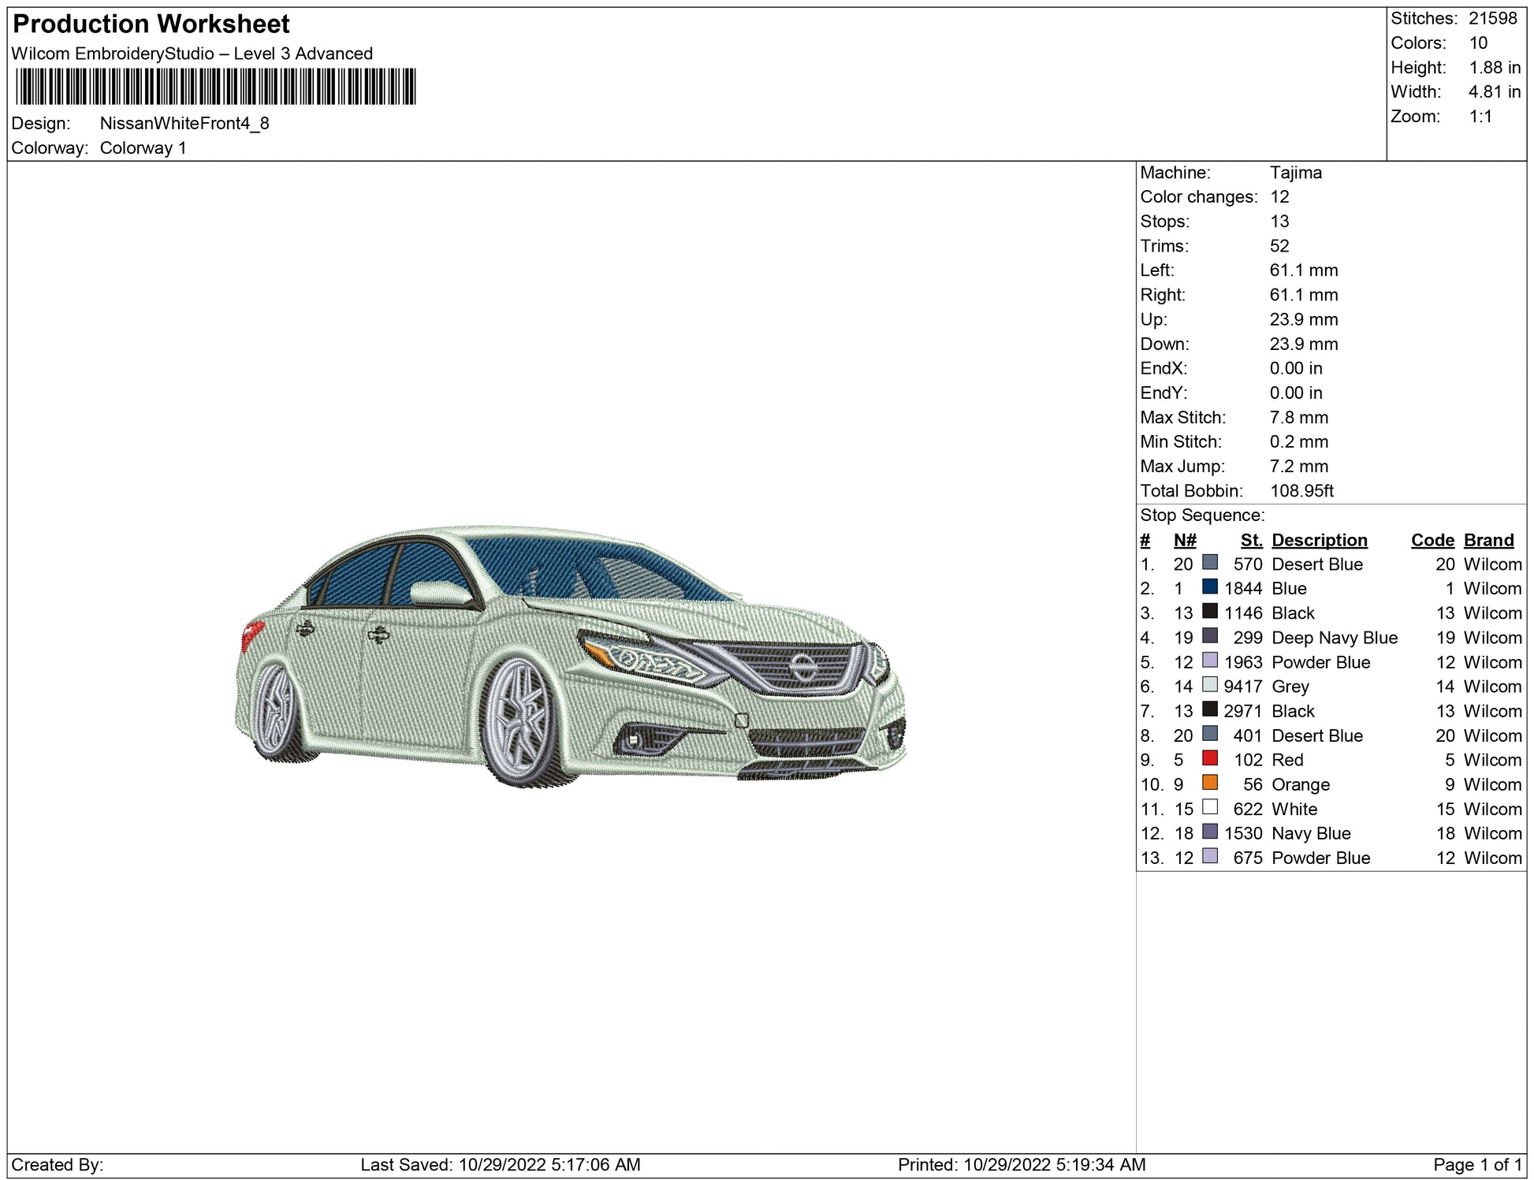This screenshot has width=1534, height=1180.
Task: Click the Navy Blue swatch in stop 12
Action: (1209, 832)
